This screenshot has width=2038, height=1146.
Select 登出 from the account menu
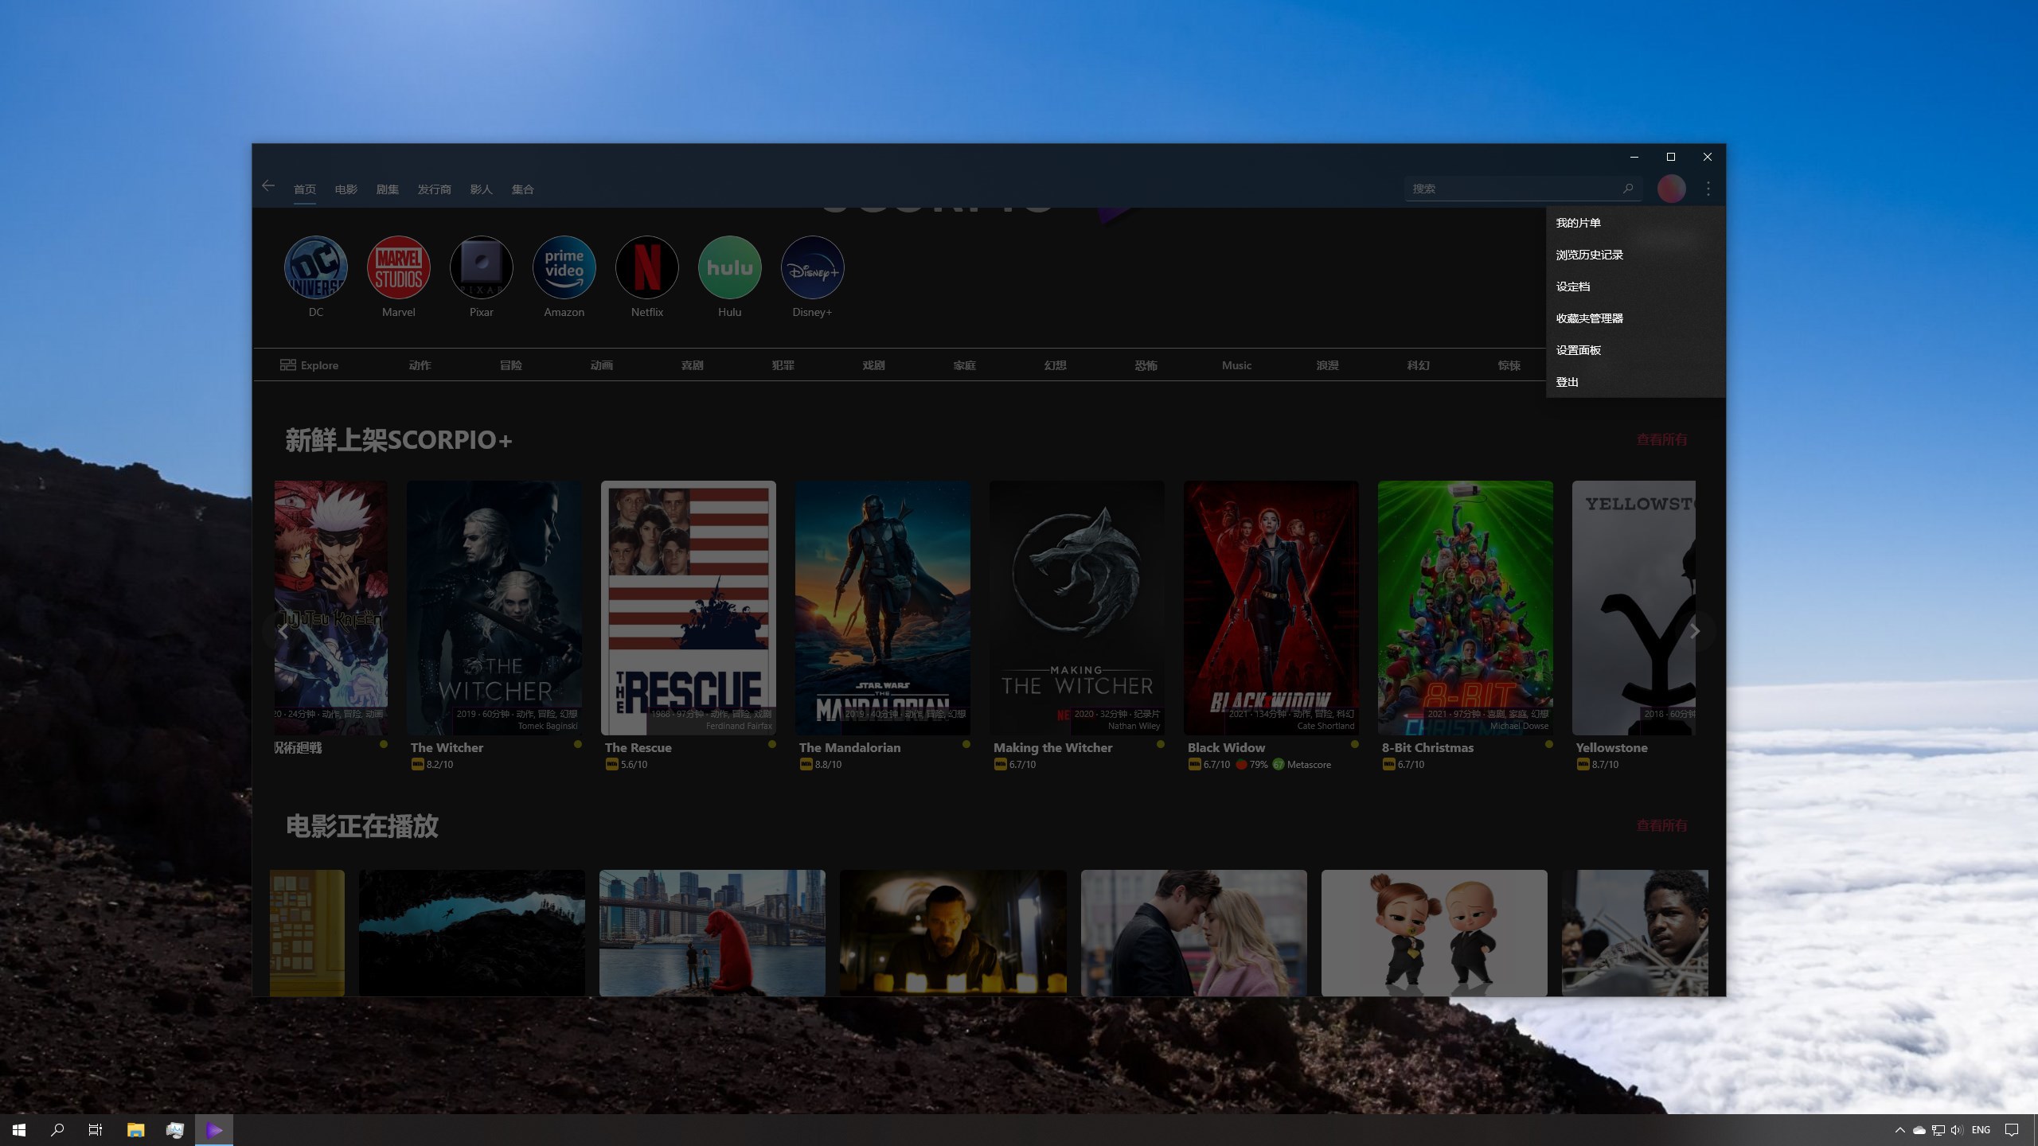tap(1566, 381)
